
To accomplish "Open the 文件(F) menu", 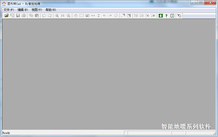I will 9,10.
